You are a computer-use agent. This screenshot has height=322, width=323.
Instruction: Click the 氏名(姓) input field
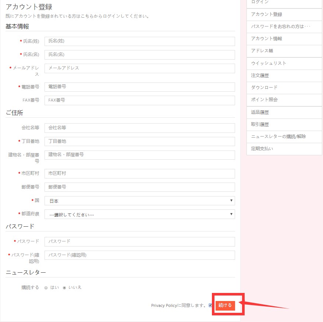pos(140,41)
